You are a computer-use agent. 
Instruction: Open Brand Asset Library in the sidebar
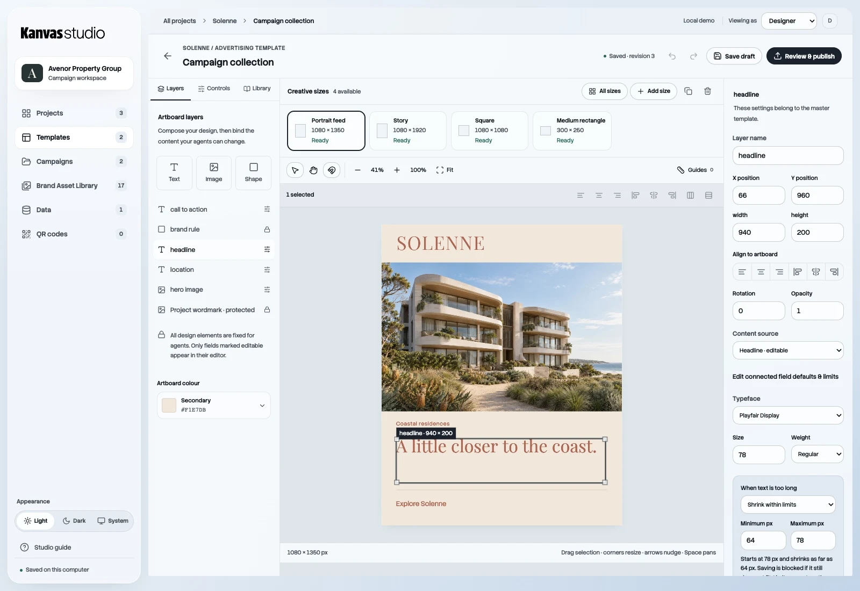pos(74,186)
